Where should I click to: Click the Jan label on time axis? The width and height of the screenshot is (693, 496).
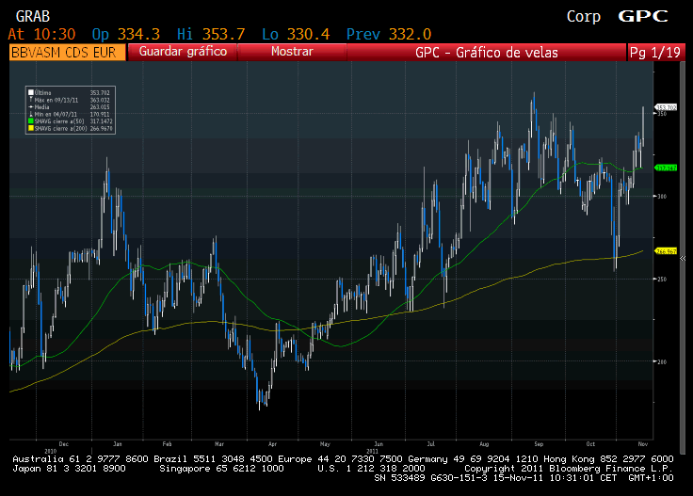coord(117,444)
